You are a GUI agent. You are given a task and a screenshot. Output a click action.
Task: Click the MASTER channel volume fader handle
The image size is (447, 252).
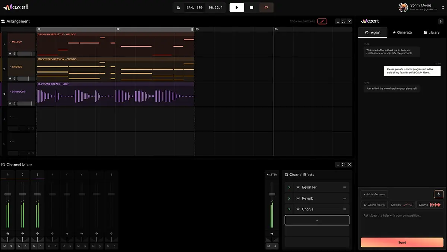click(x=272, y=194)
